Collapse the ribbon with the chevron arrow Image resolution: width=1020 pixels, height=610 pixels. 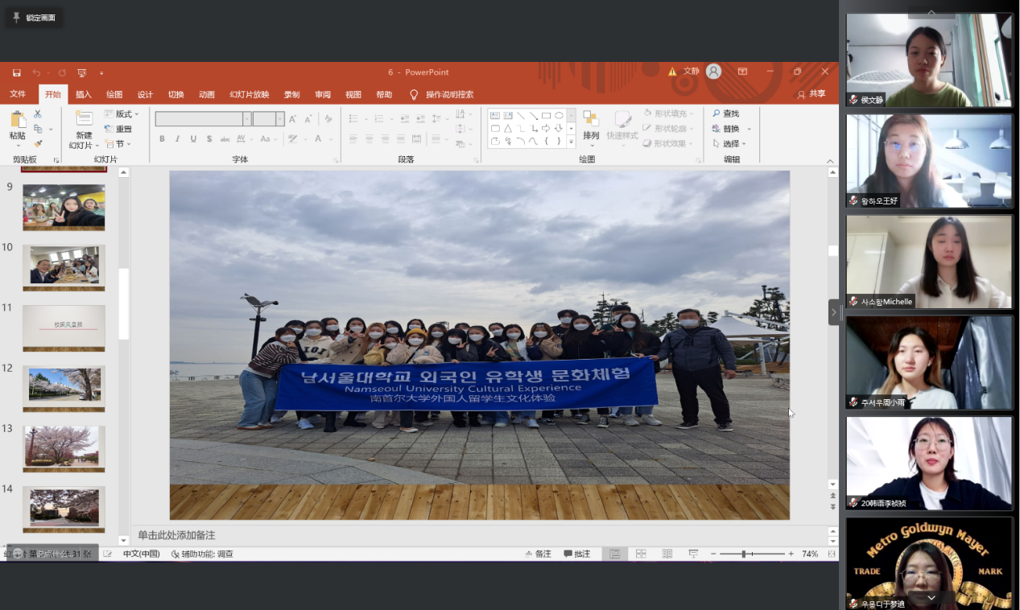(830, 161)
